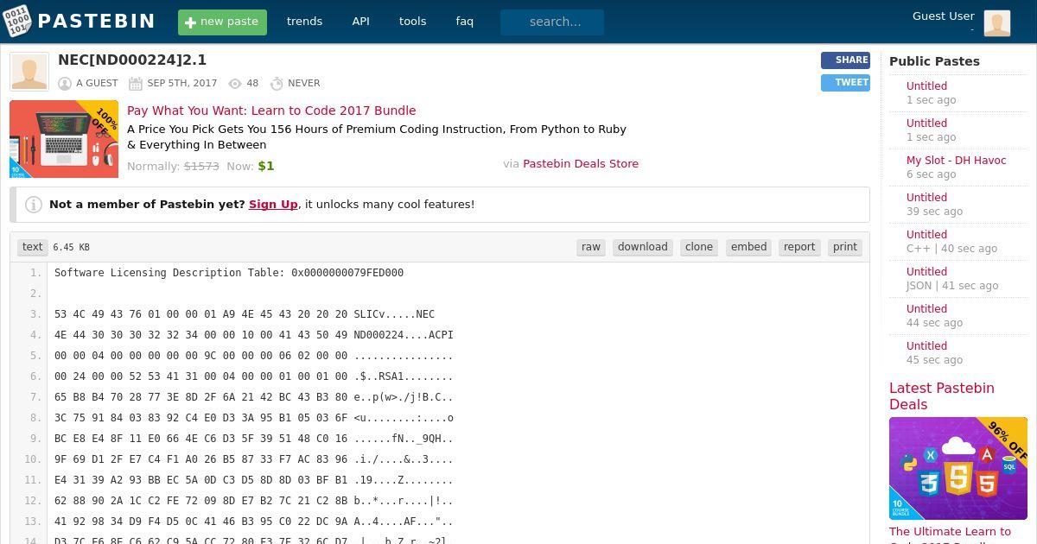The width and height of the screenshot is (1037, 544).
Task: Print the paste
Action: [845, 247]
